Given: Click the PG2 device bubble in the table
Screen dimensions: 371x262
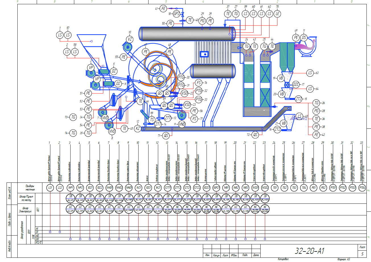Looking at the screenshot, I should click(x=323, y=188).
